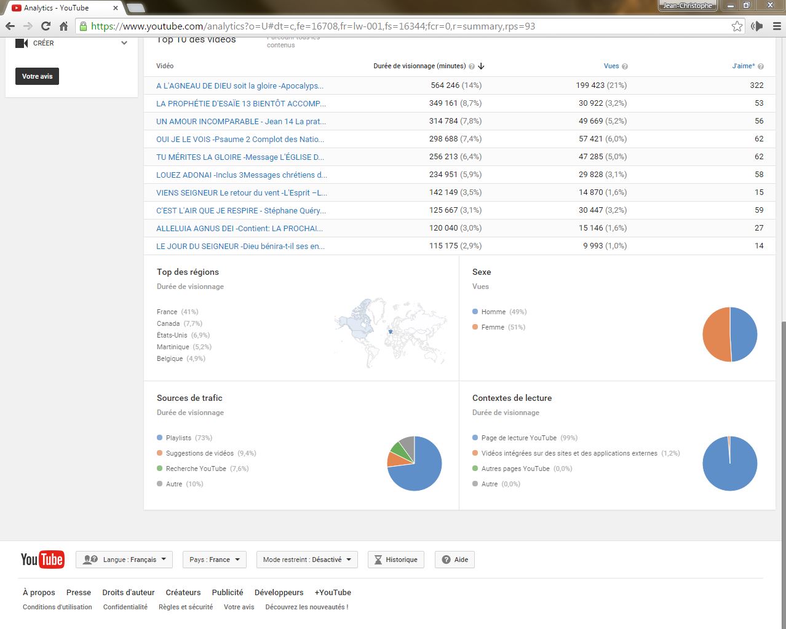Open the Droits d'auteur footer link
Image resolution: width=786 pixels, height=629 pixels.
pos(129,593)
